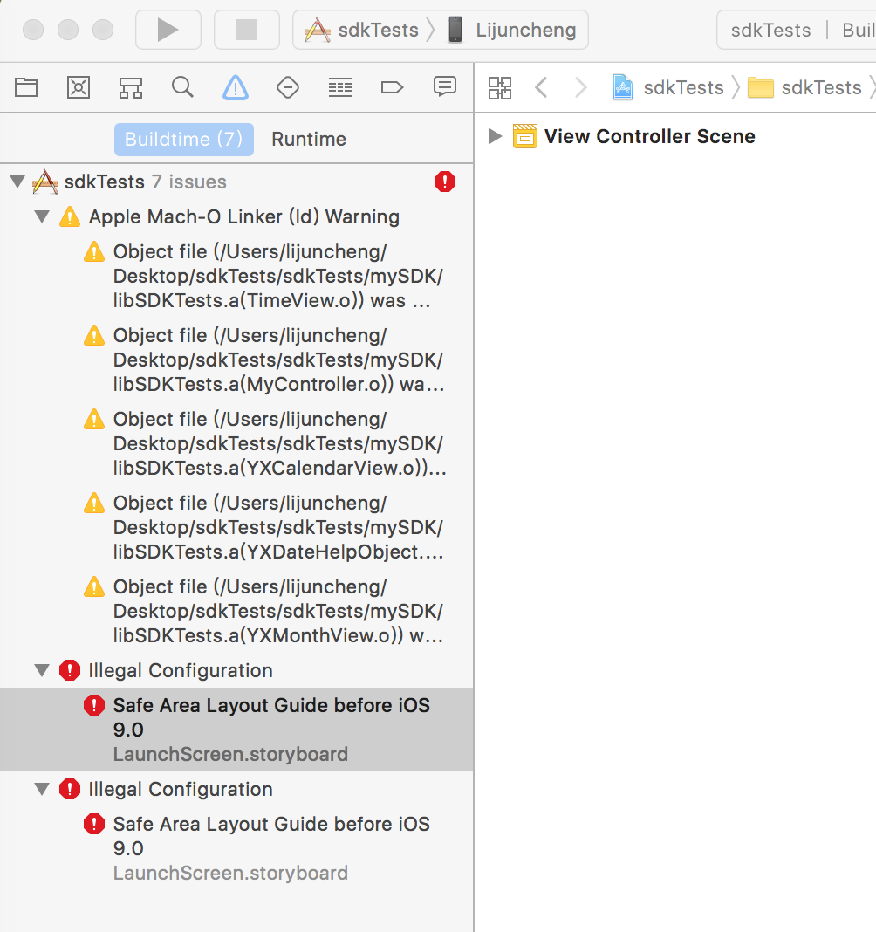Screen dimensions: 876x932
Task: Choose the Lijuncheng device destination
Action: (x=512, y=30)
